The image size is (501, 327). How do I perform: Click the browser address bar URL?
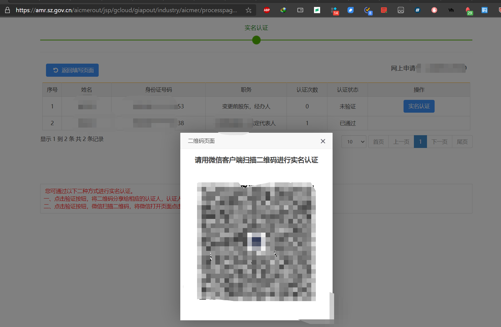click(x=126, y=10)
